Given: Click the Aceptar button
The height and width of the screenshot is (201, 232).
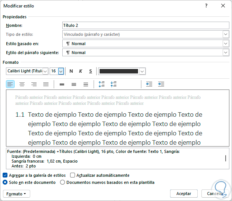Looking at the screenshot, I should pyautogui.click(x=184, y=194).
